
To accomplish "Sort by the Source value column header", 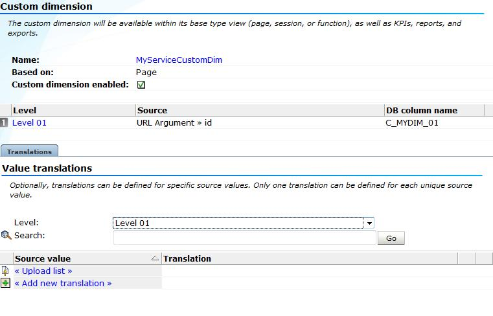I will (x=87, y=258).
